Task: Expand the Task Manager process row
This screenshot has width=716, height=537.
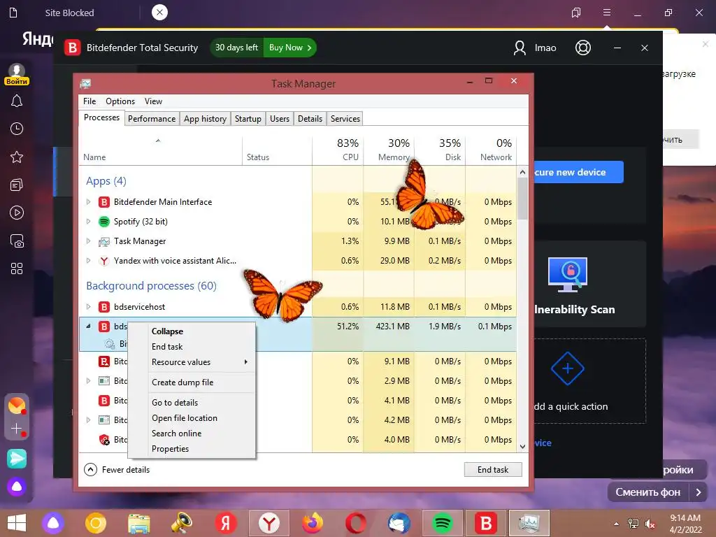Action: (89, 241)
